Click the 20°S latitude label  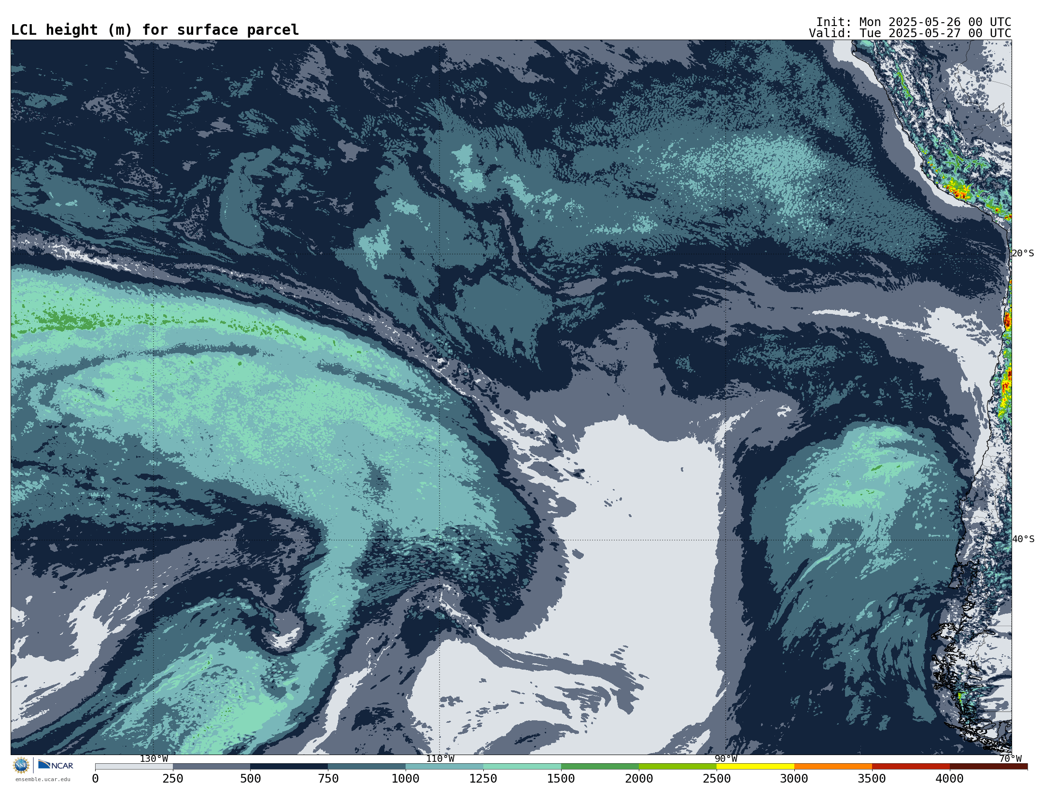coord(1023,253)
